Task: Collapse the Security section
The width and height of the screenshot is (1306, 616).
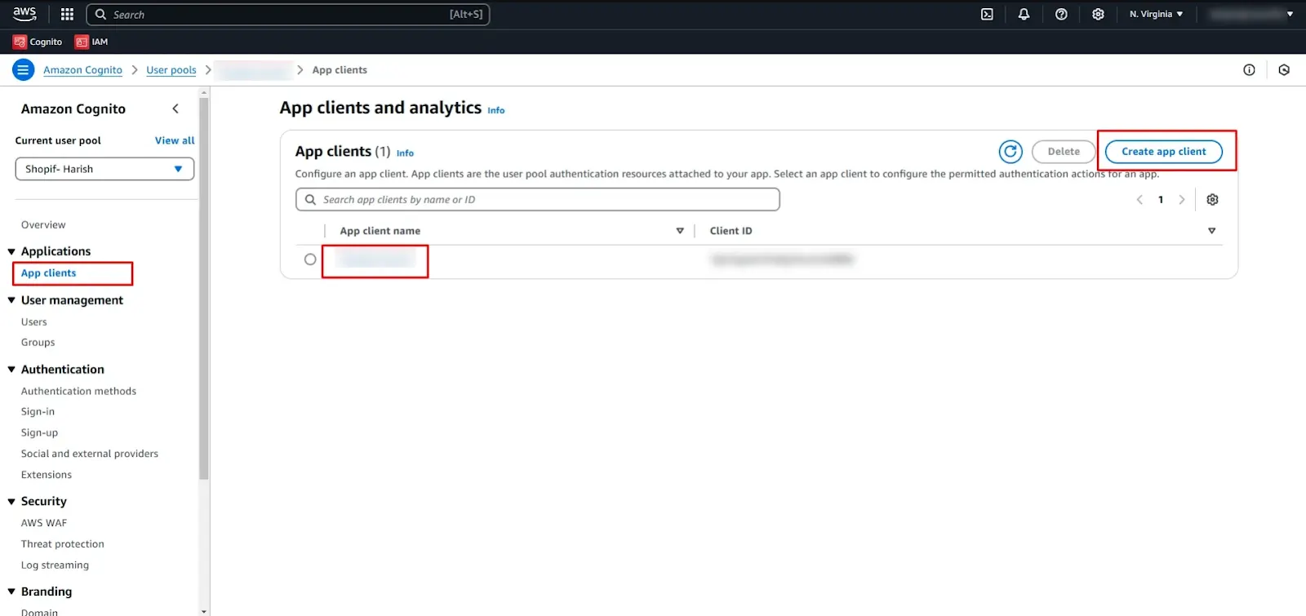Action: tap(11, 502)
